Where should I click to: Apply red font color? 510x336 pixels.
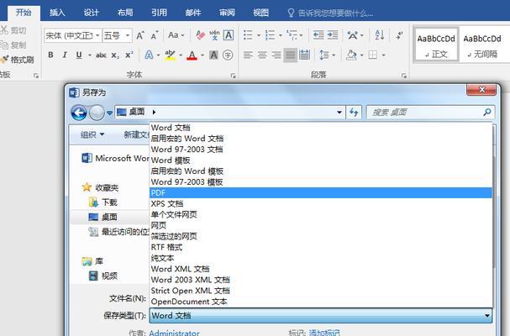click(192, 55)
